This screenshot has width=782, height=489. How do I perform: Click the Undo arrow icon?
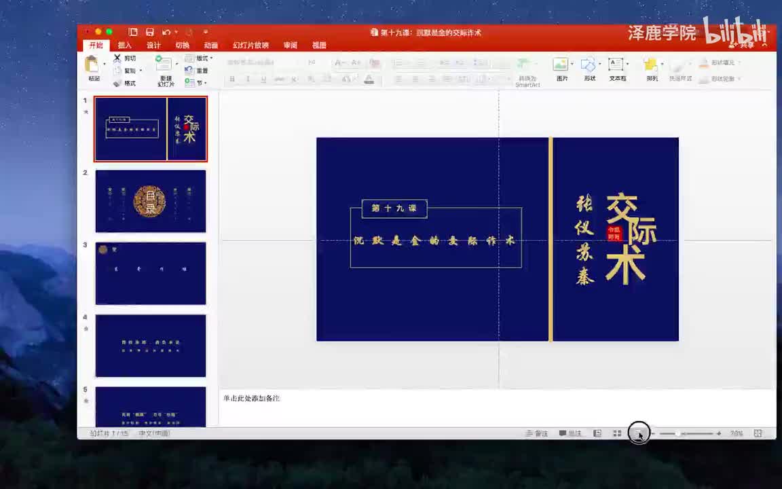(166, 32)
